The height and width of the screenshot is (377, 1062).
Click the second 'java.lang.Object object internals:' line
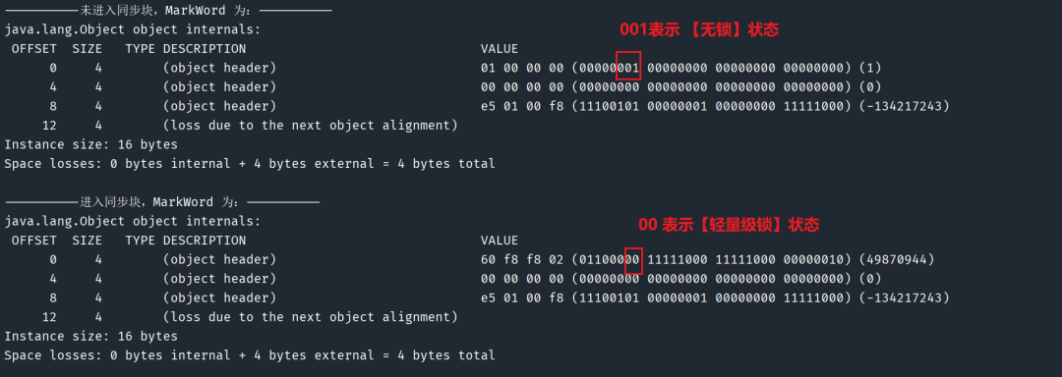(x=132, y=222)
